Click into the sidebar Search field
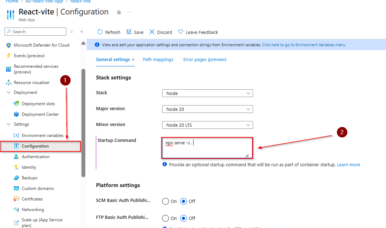The height and width of the screenshot is (228, 386). pos(36,31)
